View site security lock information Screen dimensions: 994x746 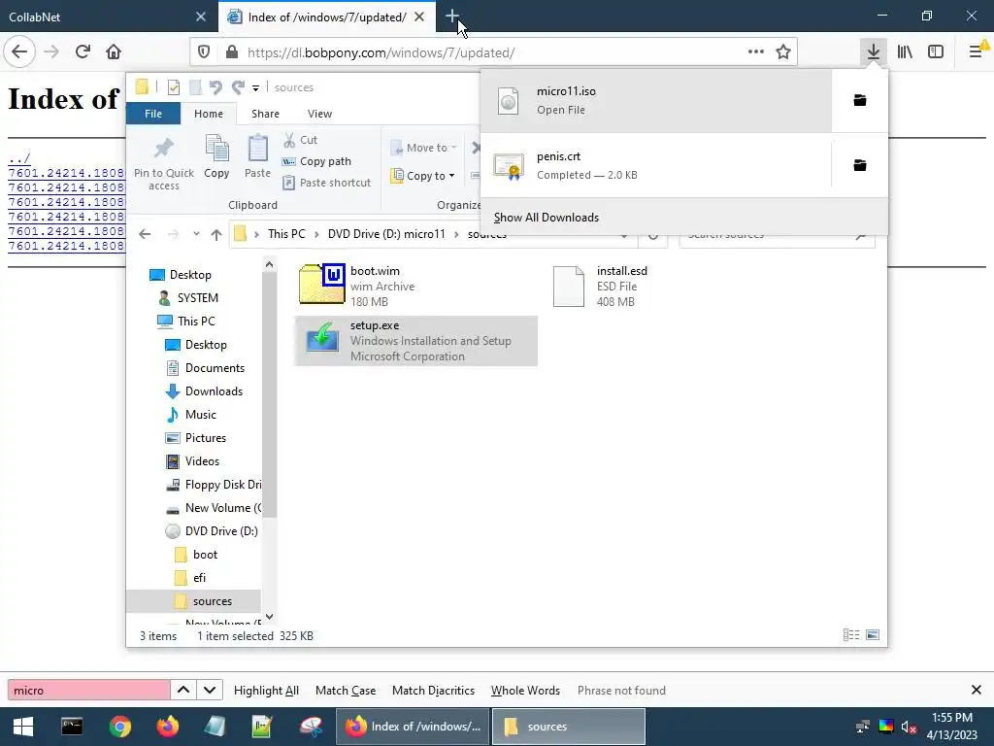[x=231, y=52]
